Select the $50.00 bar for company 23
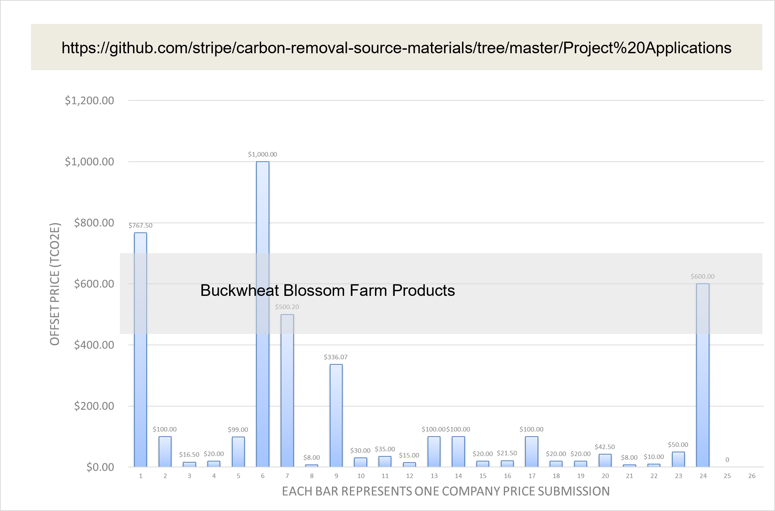The height and width of the screenshot is (511, 775). click(x=678, y=459)
